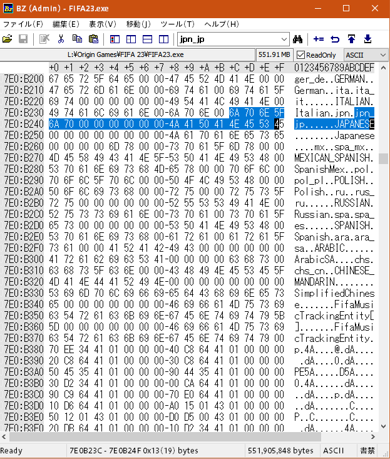This screenshot has height=459, width=390.
Task: Click the horizontal scrollbar thumb
Action: [165, 436]
